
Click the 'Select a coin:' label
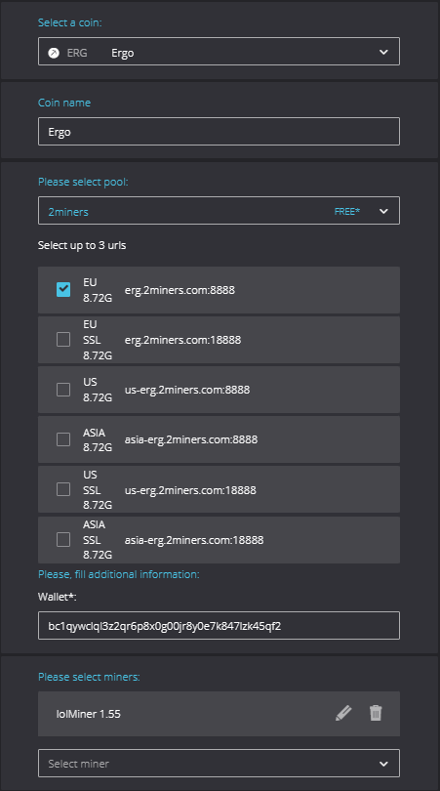(70, 22)
